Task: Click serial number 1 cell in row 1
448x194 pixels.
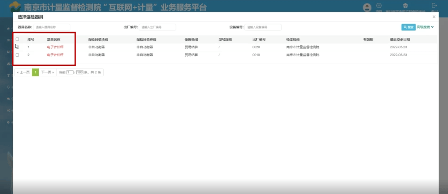Action: (29, 47)
